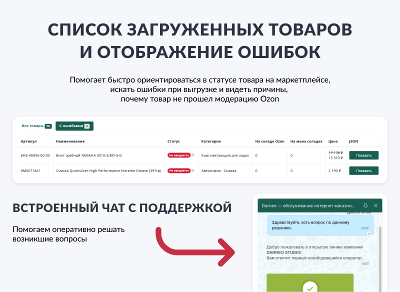The height and width of the screenshot is (292, 400).
Task: Click the info icon beside YAMAHA status badge
Action: tap(193, 155)
